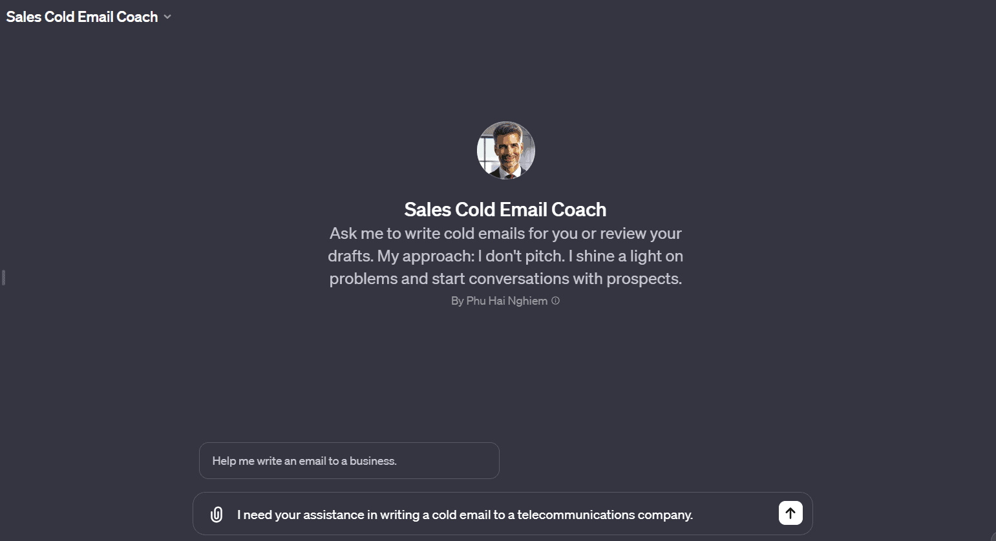Image resolution: width=996 pixels, height=541 pixels.
Task: Click the partially visible help circle at bottom-right corner
Action: [993, 537]
